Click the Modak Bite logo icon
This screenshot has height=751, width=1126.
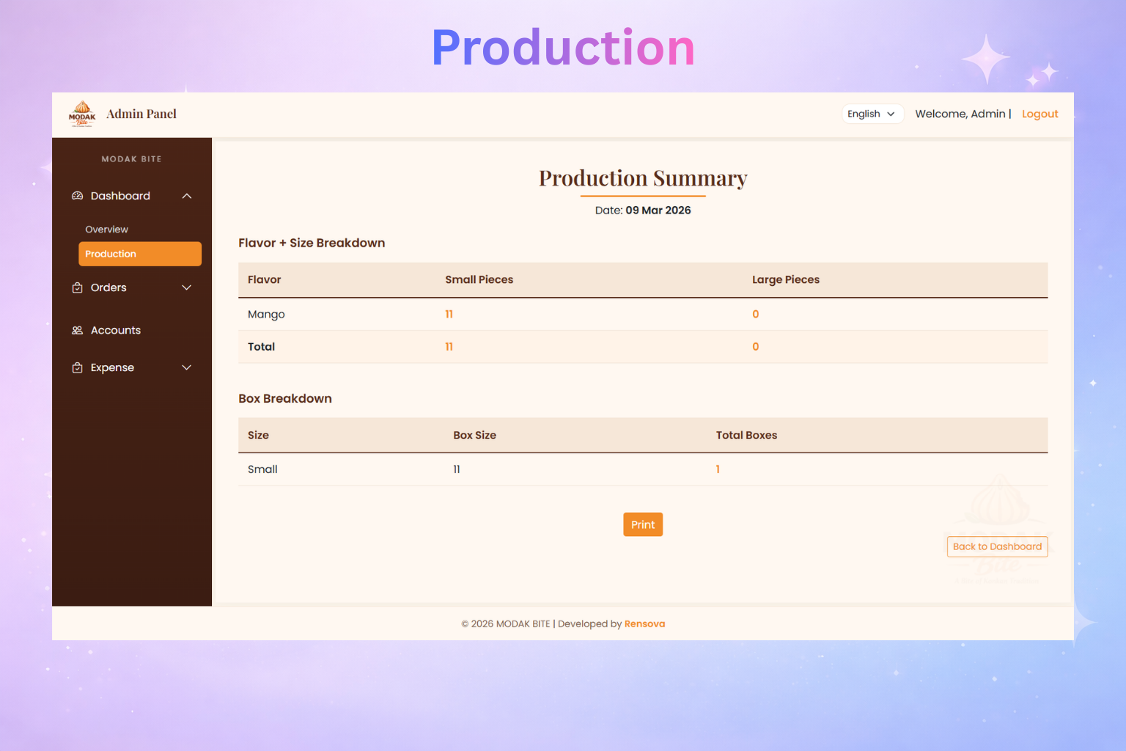82,114
